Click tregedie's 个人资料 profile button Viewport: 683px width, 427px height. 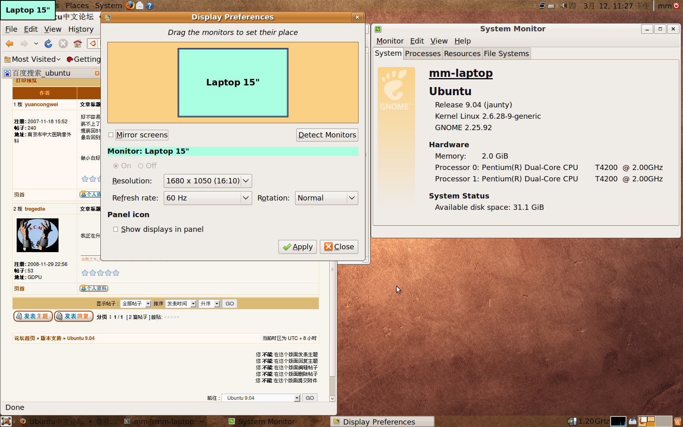pos(94,288)
